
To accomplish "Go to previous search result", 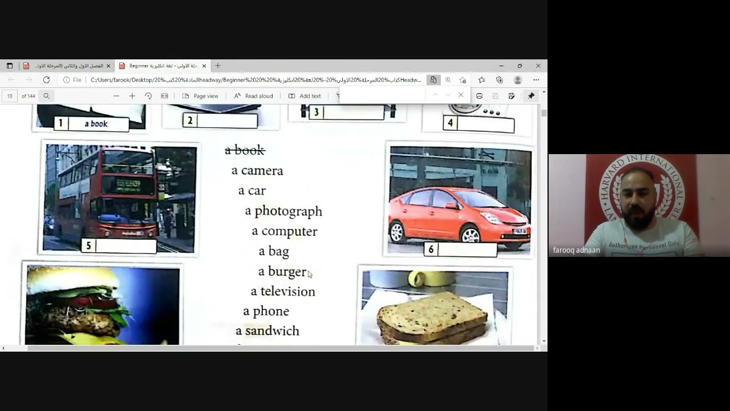I will (435, 95).
